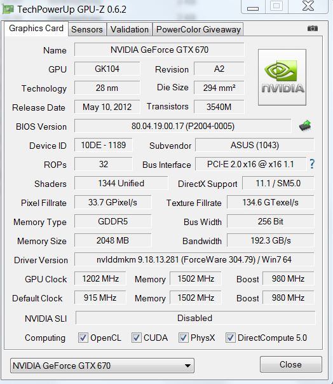Open the PowerColor Giveaway tab
The width and height of the screenshot is (333, 384).
tap(198, 29)
